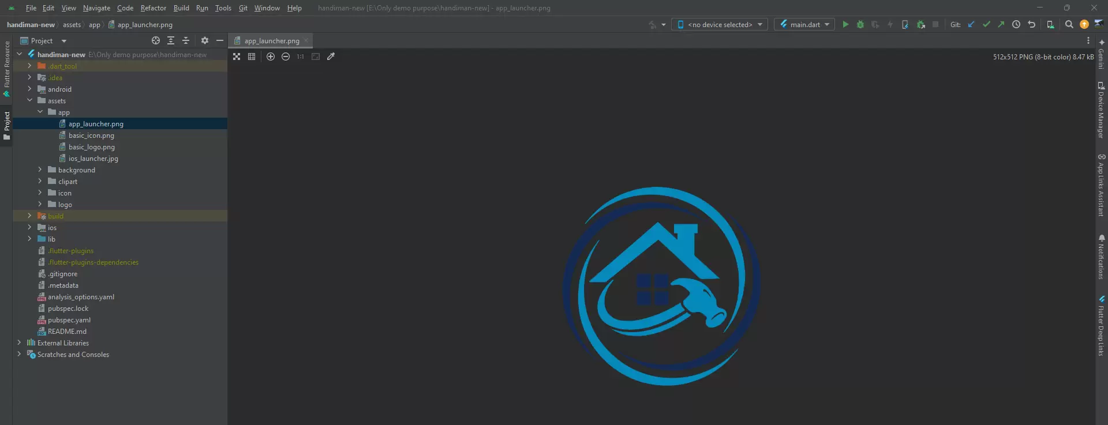Open the device selector dropdown

pyautogui.click(x=720, y=25)
